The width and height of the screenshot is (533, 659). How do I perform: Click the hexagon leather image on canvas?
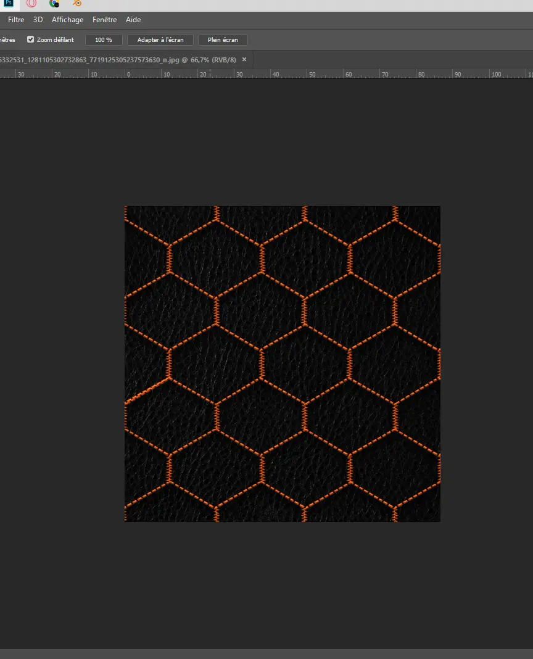pos(283,364)
